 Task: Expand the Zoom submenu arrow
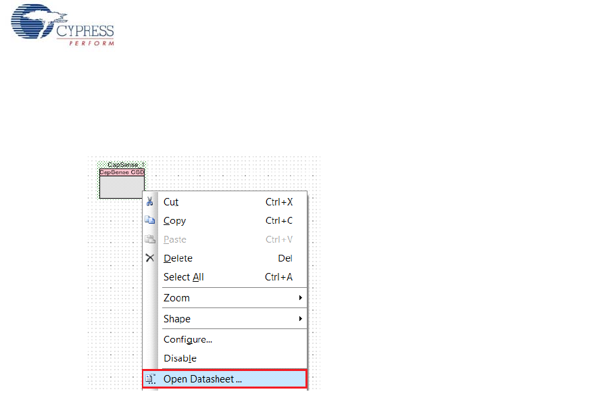(x=301, y=298)
